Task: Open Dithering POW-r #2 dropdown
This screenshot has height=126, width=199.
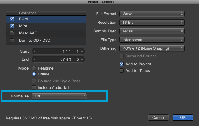Action: (x=152, y=48)
